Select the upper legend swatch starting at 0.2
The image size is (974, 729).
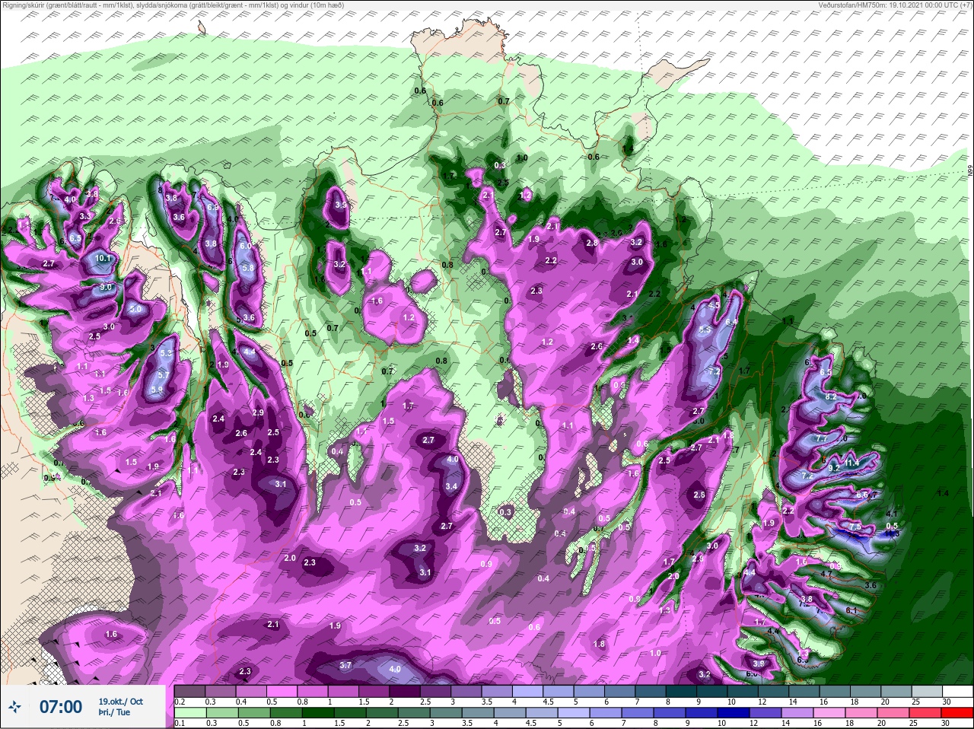pyautogui.click(x=189, y=692)
